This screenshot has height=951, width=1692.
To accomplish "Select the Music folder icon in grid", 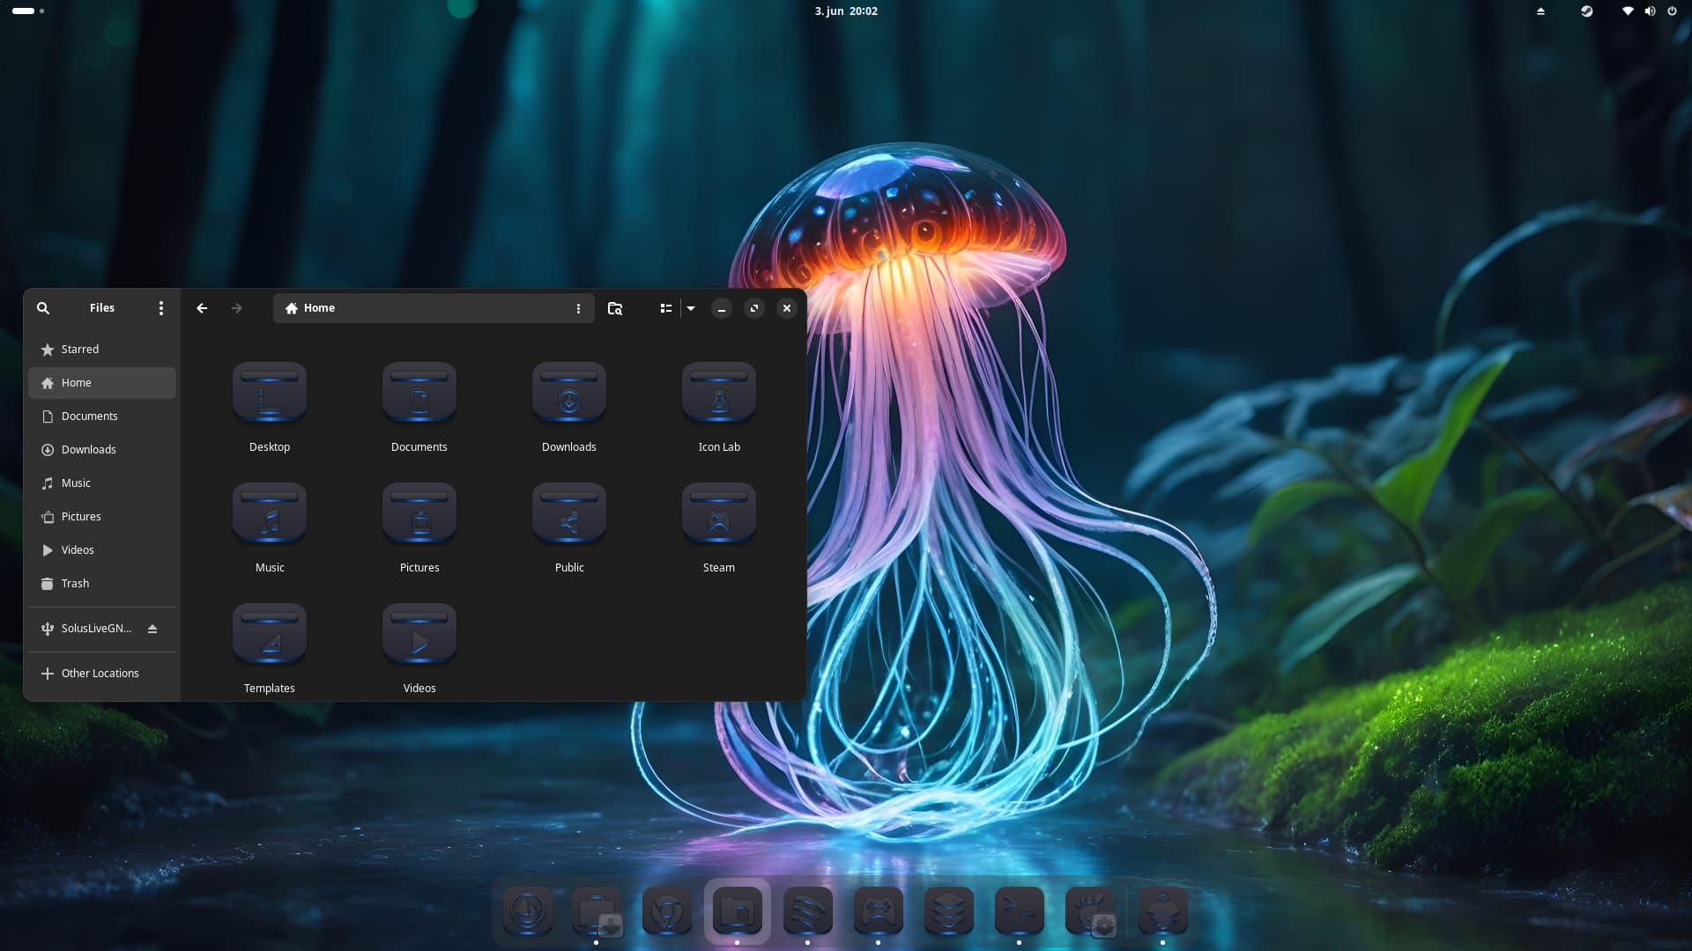I will (270, 512).
